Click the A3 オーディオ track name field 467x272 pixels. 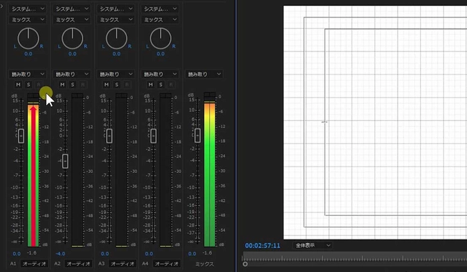(122, 264)
